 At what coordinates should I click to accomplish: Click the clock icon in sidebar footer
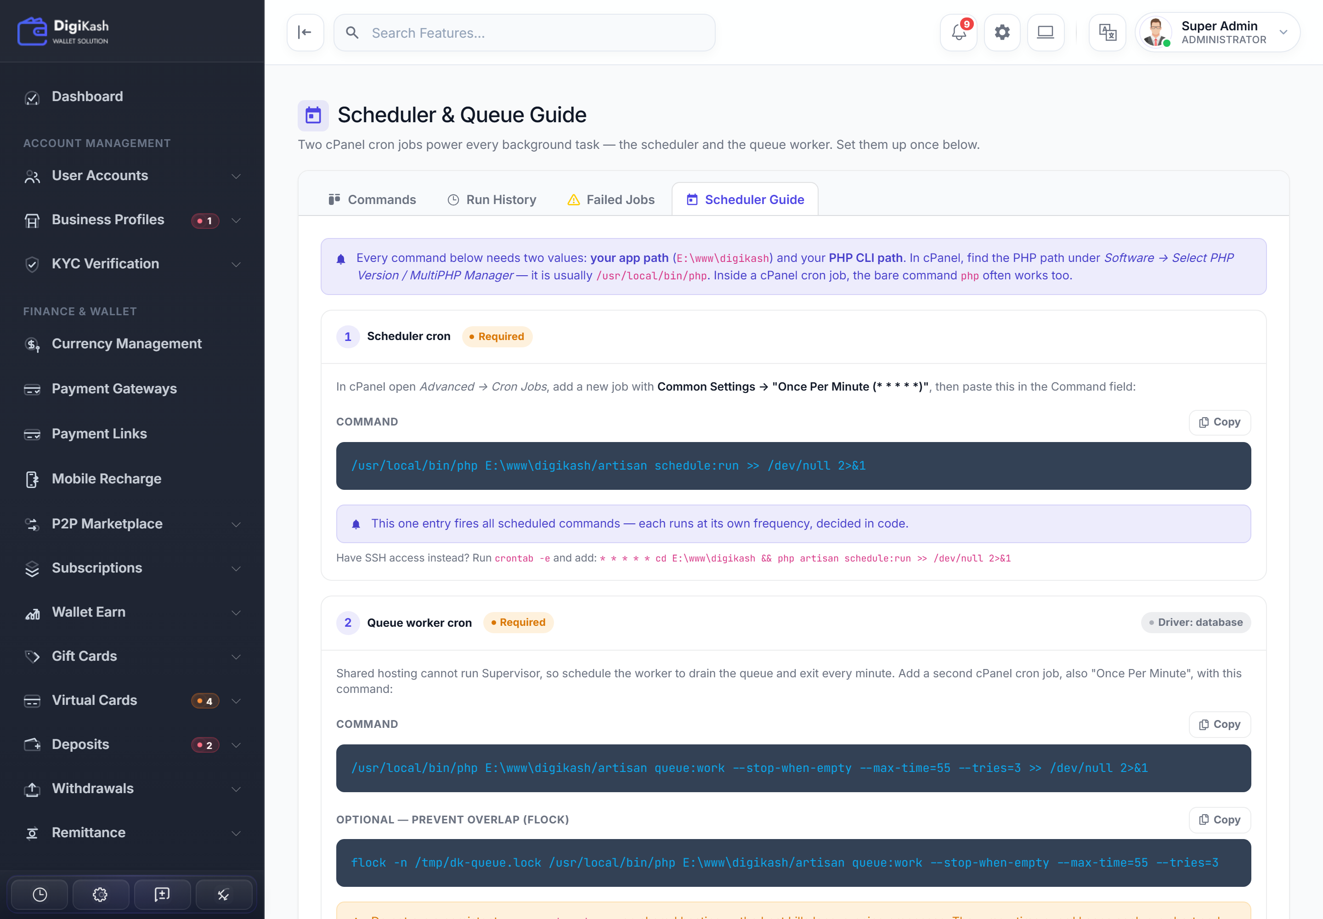[x=40, y=894]
